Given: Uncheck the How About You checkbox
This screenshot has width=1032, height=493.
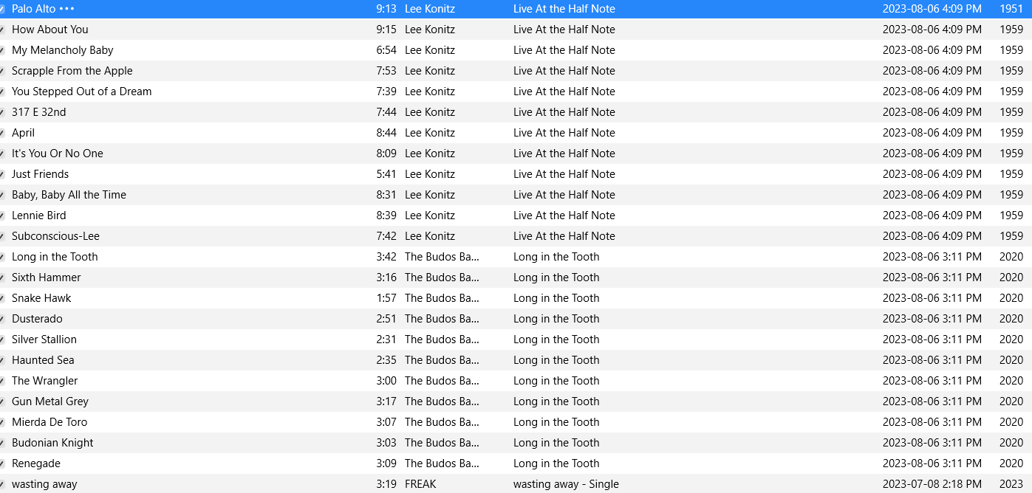Looking at the screenshot, I should click(2, 30).
